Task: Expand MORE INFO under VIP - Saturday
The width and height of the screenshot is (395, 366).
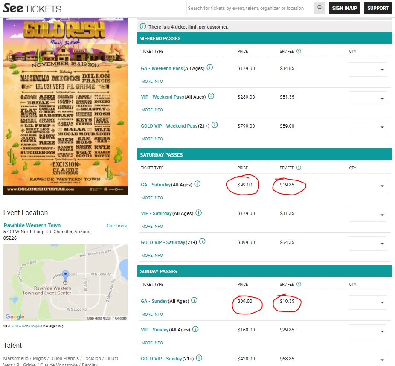Action: [x=152, y=226]
